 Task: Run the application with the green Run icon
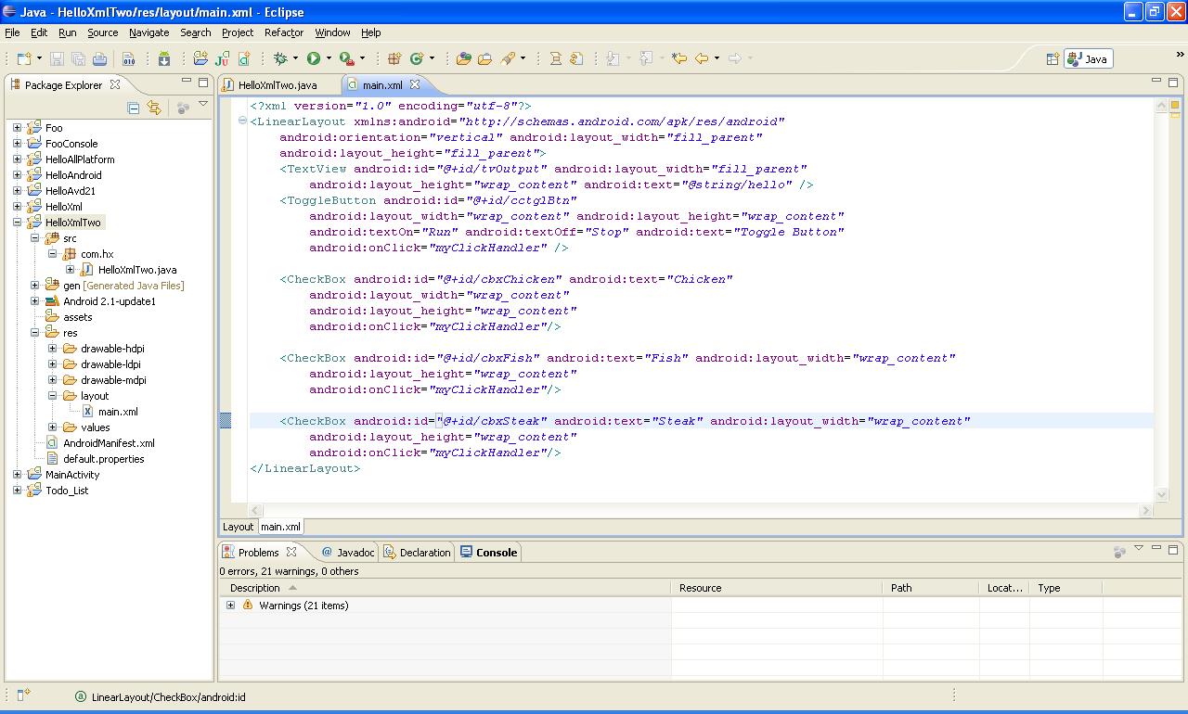click(x=314, y=57)
